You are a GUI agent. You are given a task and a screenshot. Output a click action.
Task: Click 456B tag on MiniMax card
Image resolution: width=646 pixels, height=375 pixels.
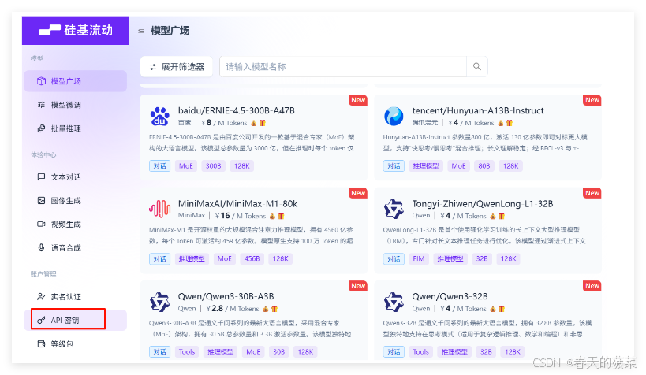(x=252, y=258)
